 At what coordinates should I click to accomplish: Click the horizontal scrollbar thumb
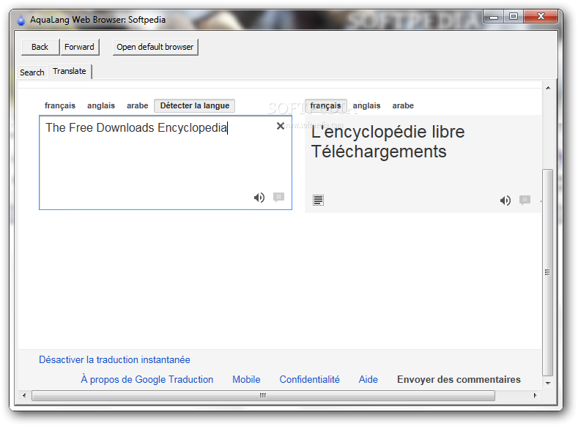click(263, 395)
